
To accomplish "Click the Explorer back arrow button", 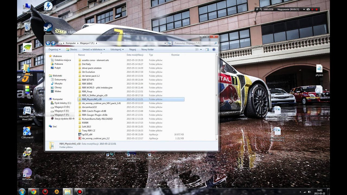I will coord(48,43).
